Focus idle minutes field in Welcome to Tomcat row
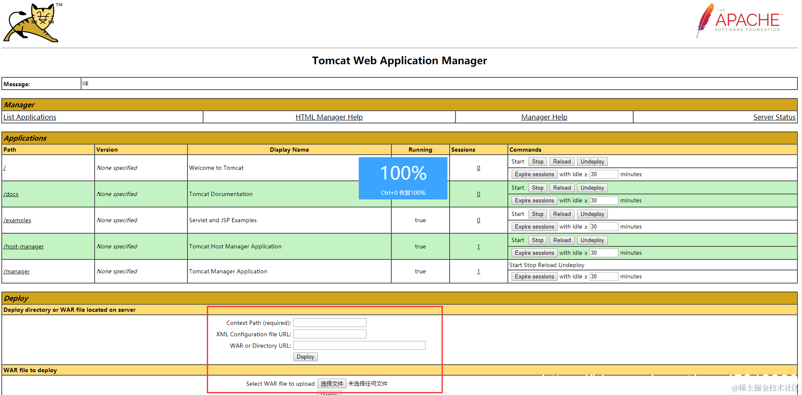This screenshot has height=395, width=802. pyautogui.click(x=604, y=174)
